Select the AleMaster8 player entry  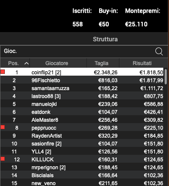[82, 120]
